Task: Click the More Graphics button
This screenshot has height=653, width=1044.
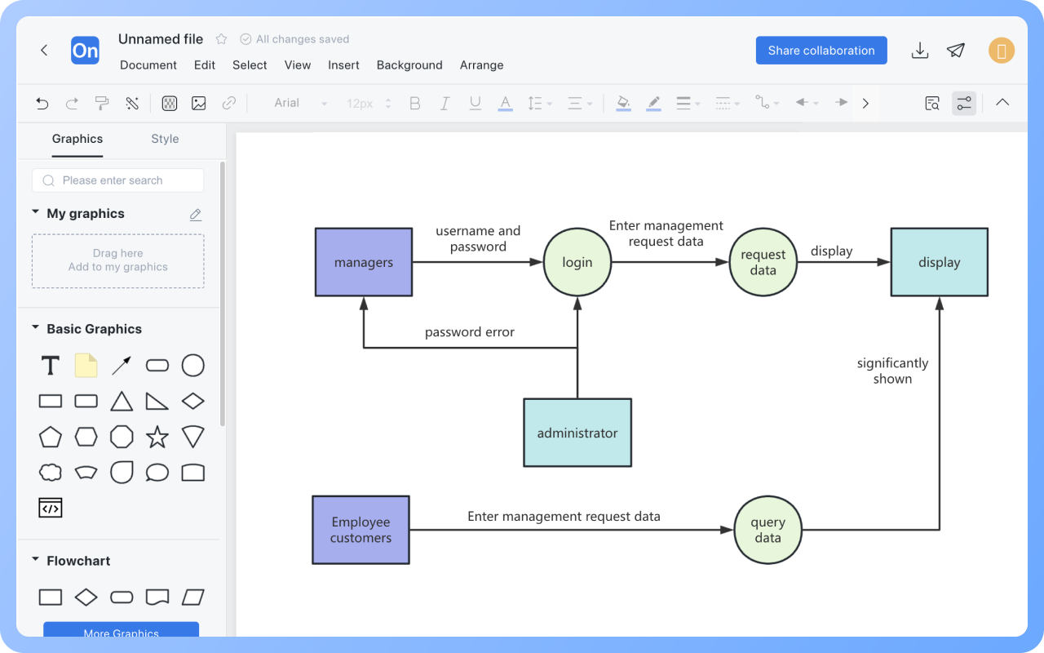Action: coord(120,633)
